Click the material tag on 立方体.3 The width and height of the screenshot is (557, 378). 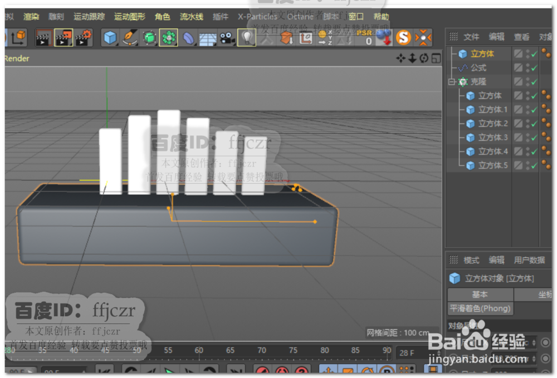pos(546,136)
